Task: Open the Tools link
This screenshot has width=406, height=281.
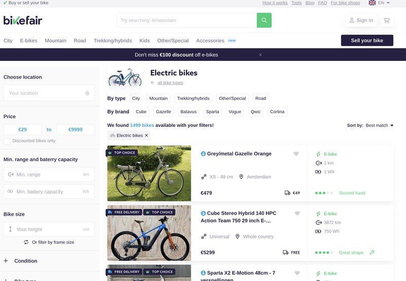Action: [x=296, y=3]
